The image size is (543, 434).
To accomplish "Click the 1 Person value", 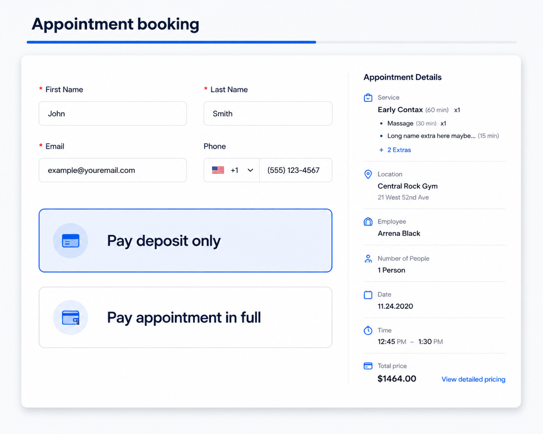I will [x=391, y=270].
